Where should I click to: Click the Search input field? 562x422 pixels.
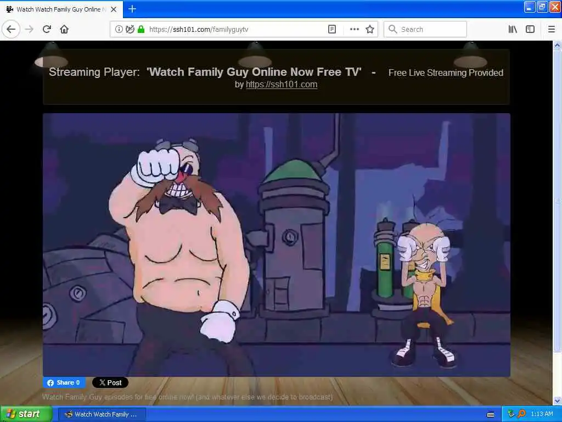(425, 30)
